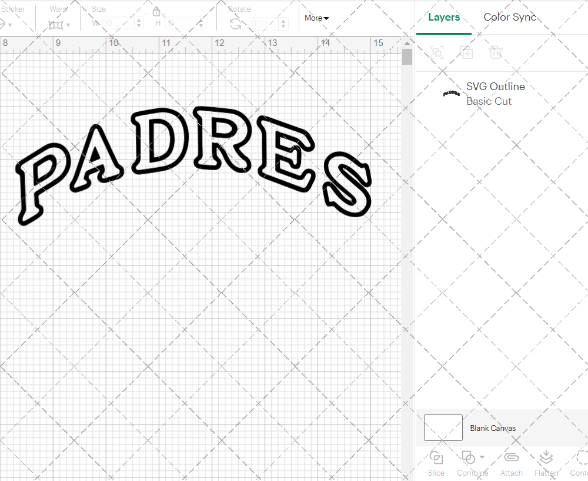Click the Duplicate layer icon
Image resolution: width=588 pixels, height=481 pixels.
(467, 52)
